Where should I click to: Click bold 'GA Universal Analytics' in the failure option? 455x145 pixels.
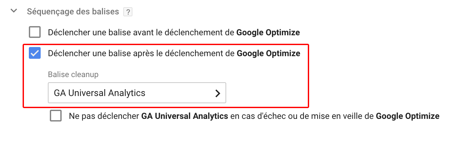(185, 116)
